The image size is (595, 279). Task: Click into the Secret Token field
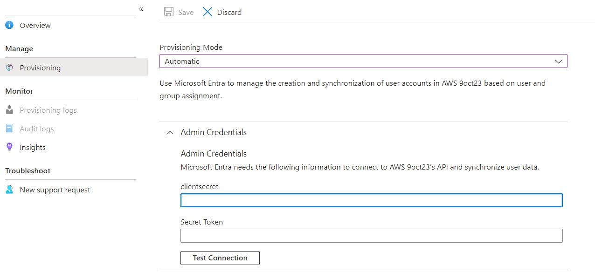[x=371, y=236]
